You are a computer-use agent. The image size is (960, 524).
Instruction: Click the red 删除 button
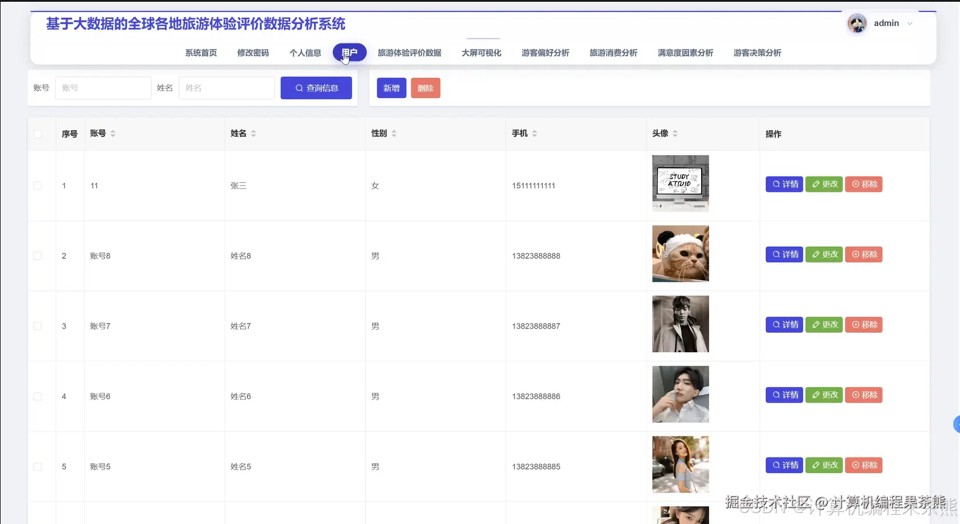point(425,88)
